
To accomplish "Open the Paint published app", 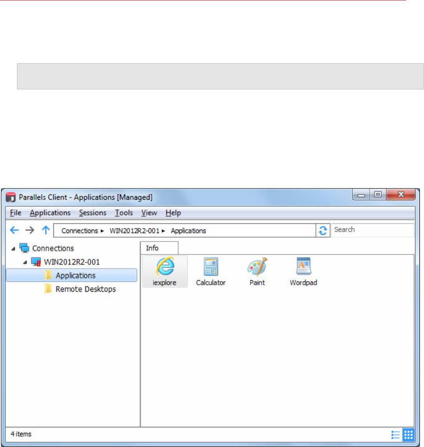I will pos(257,271).
